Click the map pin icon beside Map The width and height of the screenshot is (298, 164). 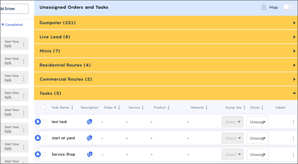coord(264,7)
